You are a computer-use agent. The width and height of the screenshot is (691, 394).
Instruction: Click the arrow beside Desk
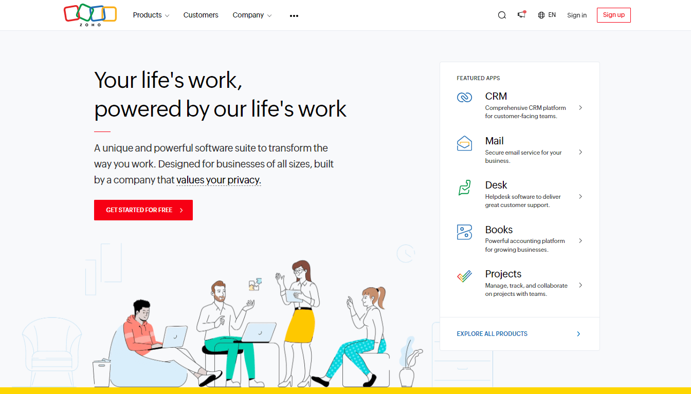580,196
